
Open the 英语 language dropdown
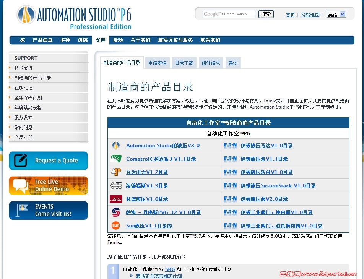tap(336, 15)
